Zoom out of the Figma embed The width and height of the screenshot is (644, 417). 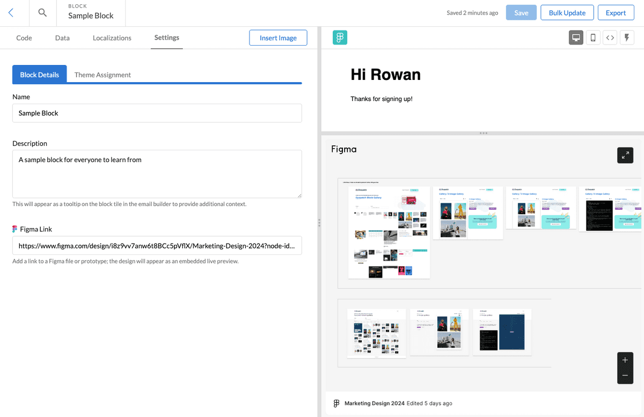pos(625,376)
